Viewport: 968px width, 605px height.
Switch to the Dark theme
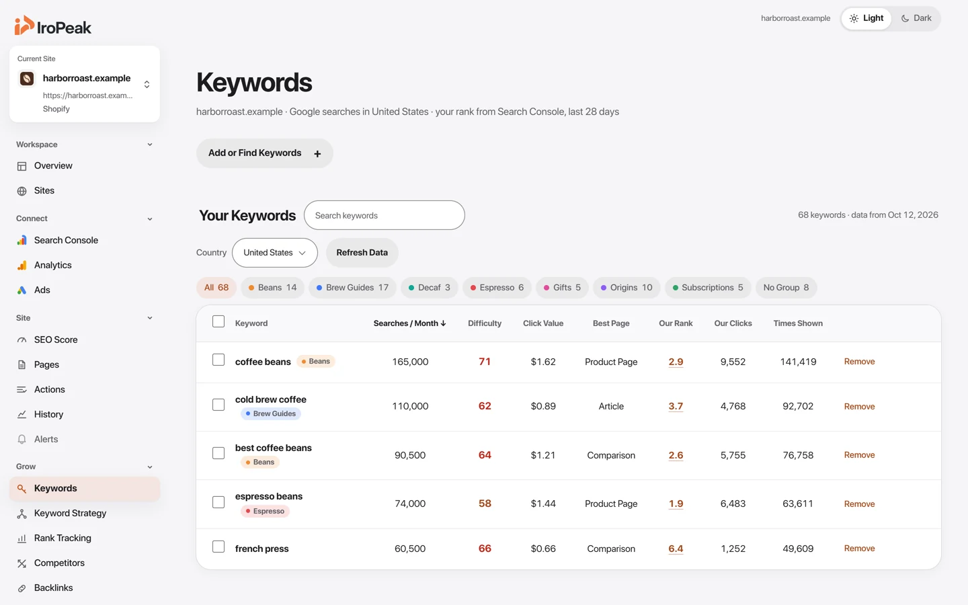tap(916, 18)
